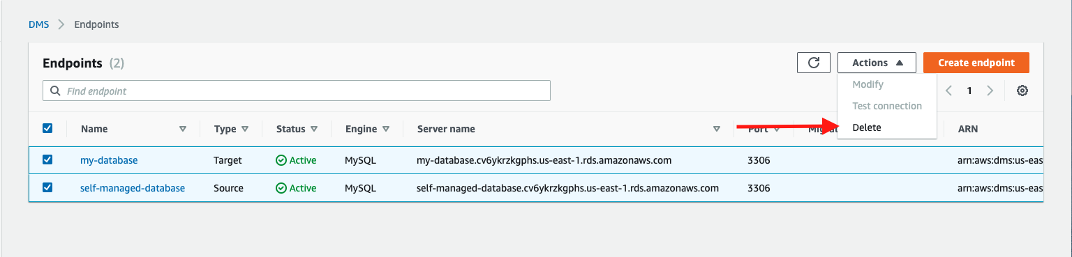Sort by Server name column arrow
The image size is (1072, 257).
717,129
